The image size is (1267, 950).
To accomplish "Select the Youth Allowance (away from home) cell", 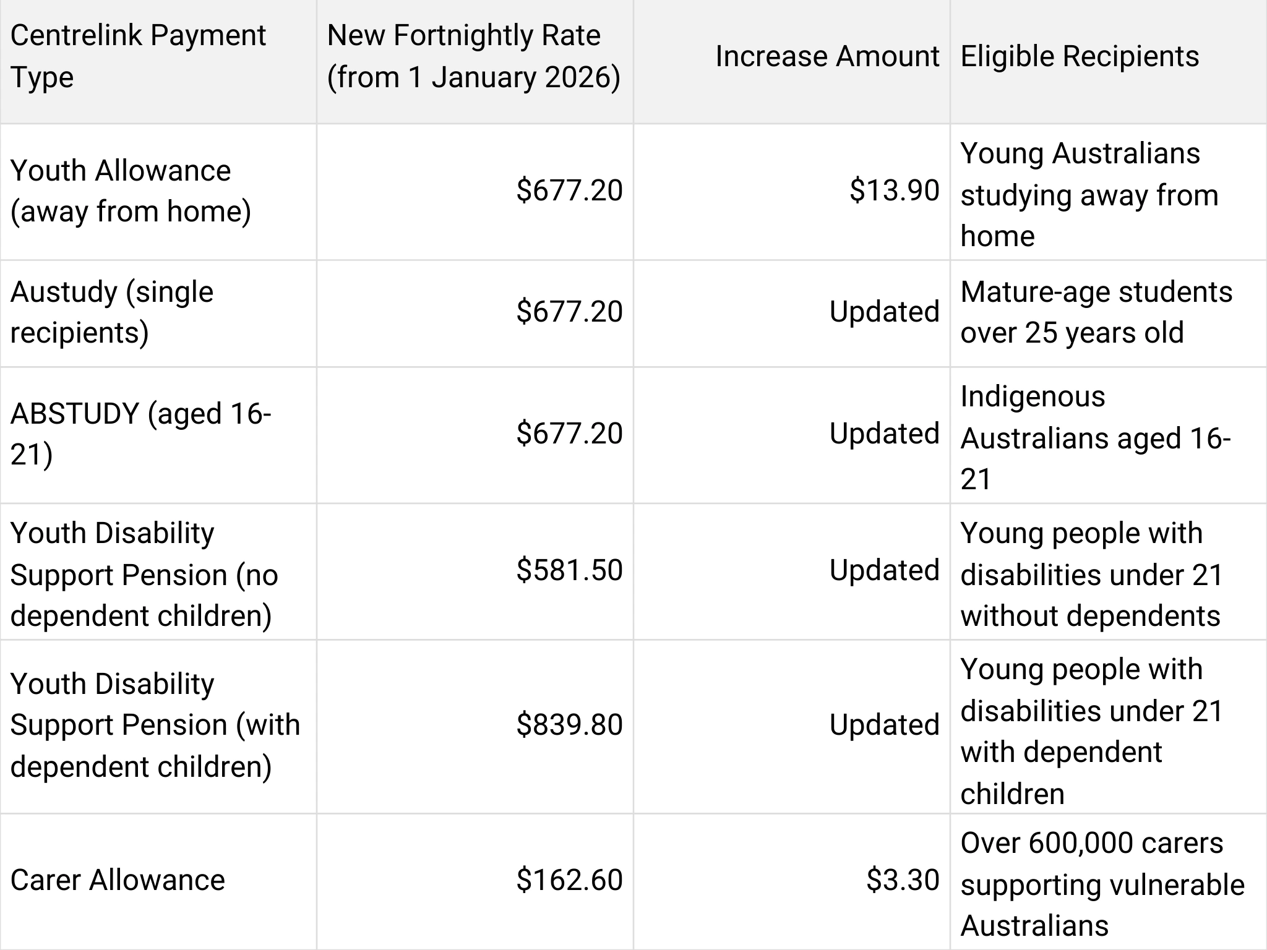I will point(131,191).
